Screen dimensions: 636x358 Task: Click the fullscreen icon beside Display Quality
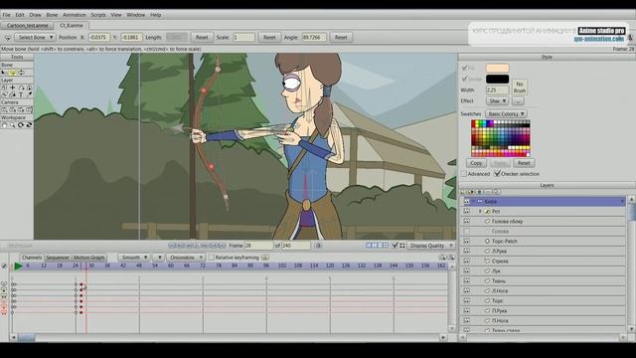402,246
